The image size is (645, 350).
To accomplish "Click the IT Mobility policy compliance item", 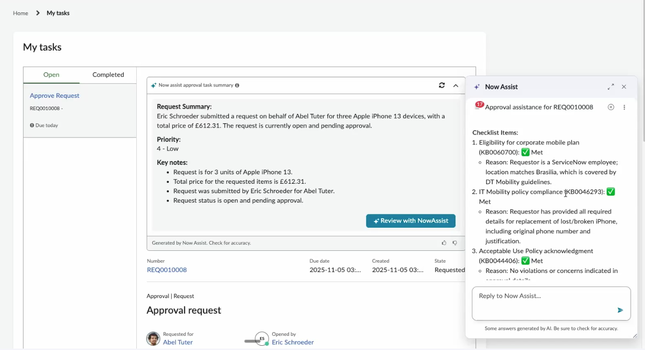I will click(x=547, y=196).
